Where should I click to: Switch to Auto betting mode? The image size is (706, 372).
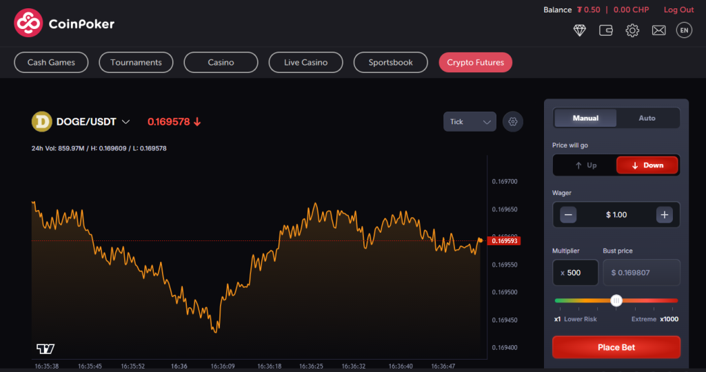coord(647,118)
